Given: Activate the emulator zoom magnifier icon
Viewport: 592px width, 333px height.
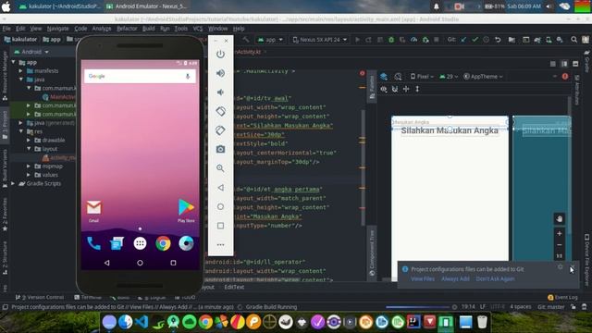Looking at the screenshot, I should [x=220, y=168].
